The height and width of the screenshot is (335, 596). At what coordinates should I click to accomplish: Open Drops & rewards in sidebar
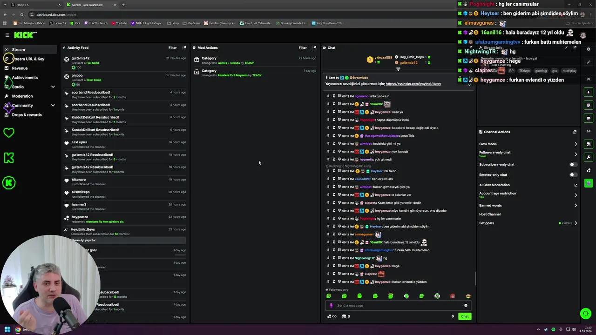tap(27, 115)
